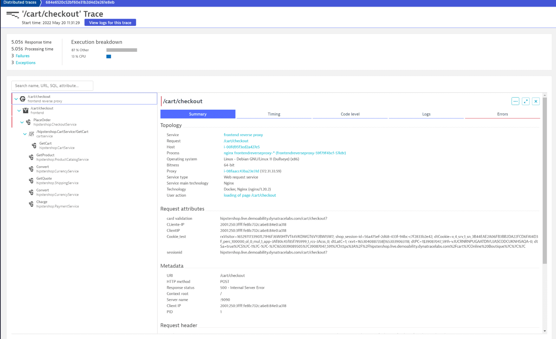Screen dimensions: 556x339
Task: Click the three-dots more options button
Action: pos(515,101)
